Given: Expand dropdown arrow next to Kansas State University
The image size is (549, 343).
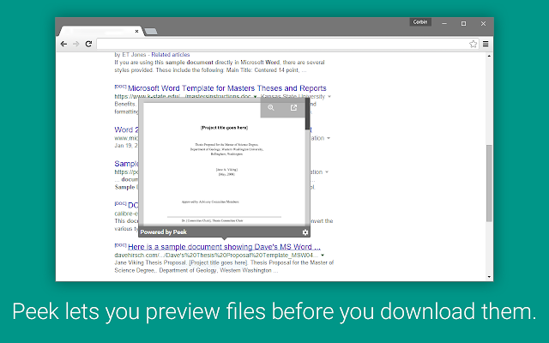Looking at the screenshot, I should click(x=329, y=97).
